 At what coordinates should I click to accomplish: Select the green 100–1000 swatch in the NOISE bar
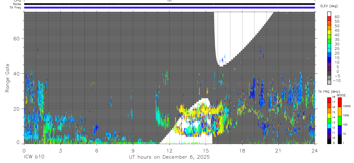tap(340, 120)
